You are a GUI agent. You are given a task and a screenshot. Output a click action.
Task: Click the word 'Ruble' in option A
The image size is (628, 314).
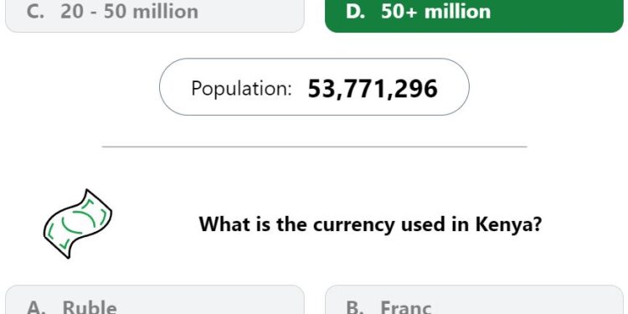[x=90, y=307]
